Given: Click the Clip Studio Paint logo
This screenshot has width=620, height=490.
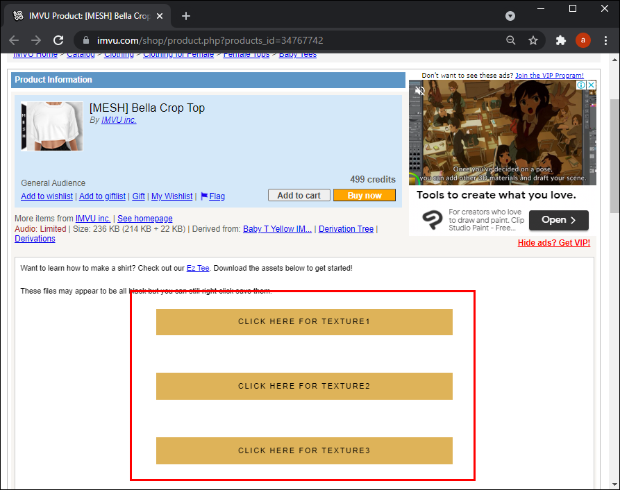Looking at the screenshot, I should [x=432, y=220].
